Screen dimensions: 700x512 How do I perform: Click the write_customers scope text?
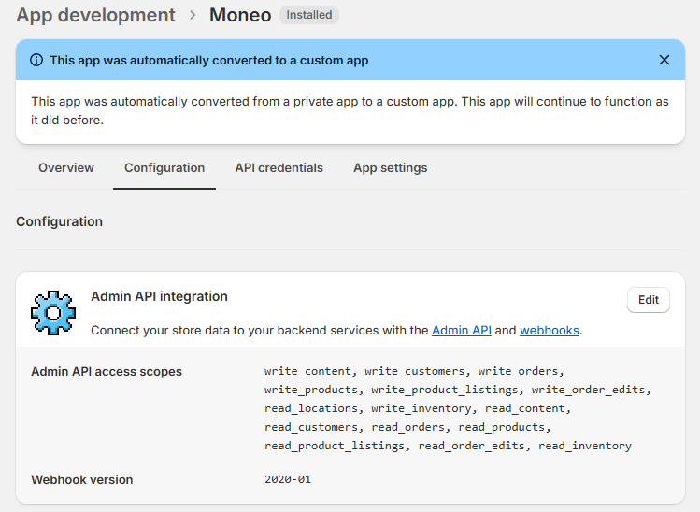[x=415, y=371]
